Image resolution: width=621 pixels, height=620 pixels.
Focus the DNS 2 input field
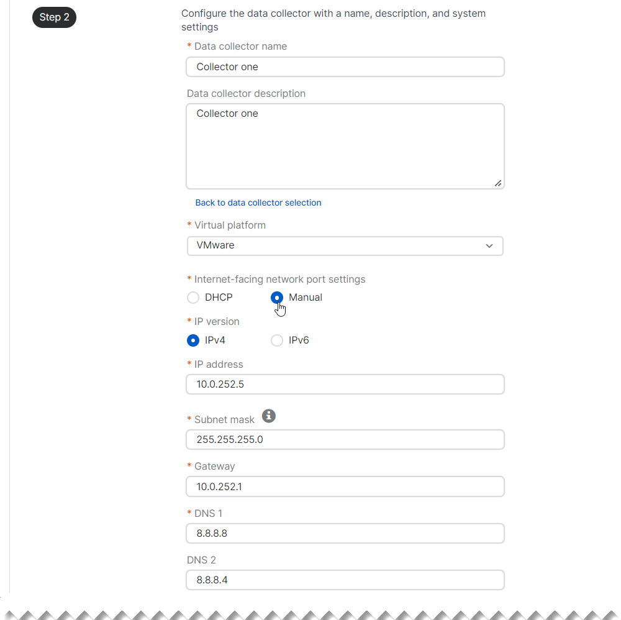[345, 580]
